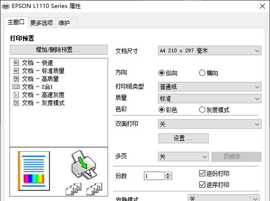Select preset text 文档 - 高速灰度
Viewport: 270px width, 201px height.
(43, 95)
